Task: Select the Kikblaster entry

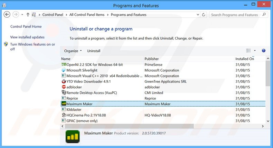Action: point(74,110)
